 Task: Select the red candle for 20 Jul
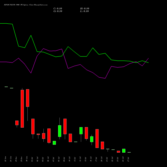(103, 145)
